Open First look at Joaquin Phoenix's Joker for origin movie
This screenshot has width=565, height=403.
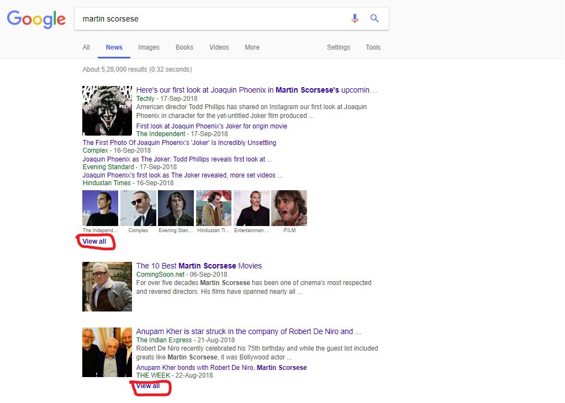(212, 126)
